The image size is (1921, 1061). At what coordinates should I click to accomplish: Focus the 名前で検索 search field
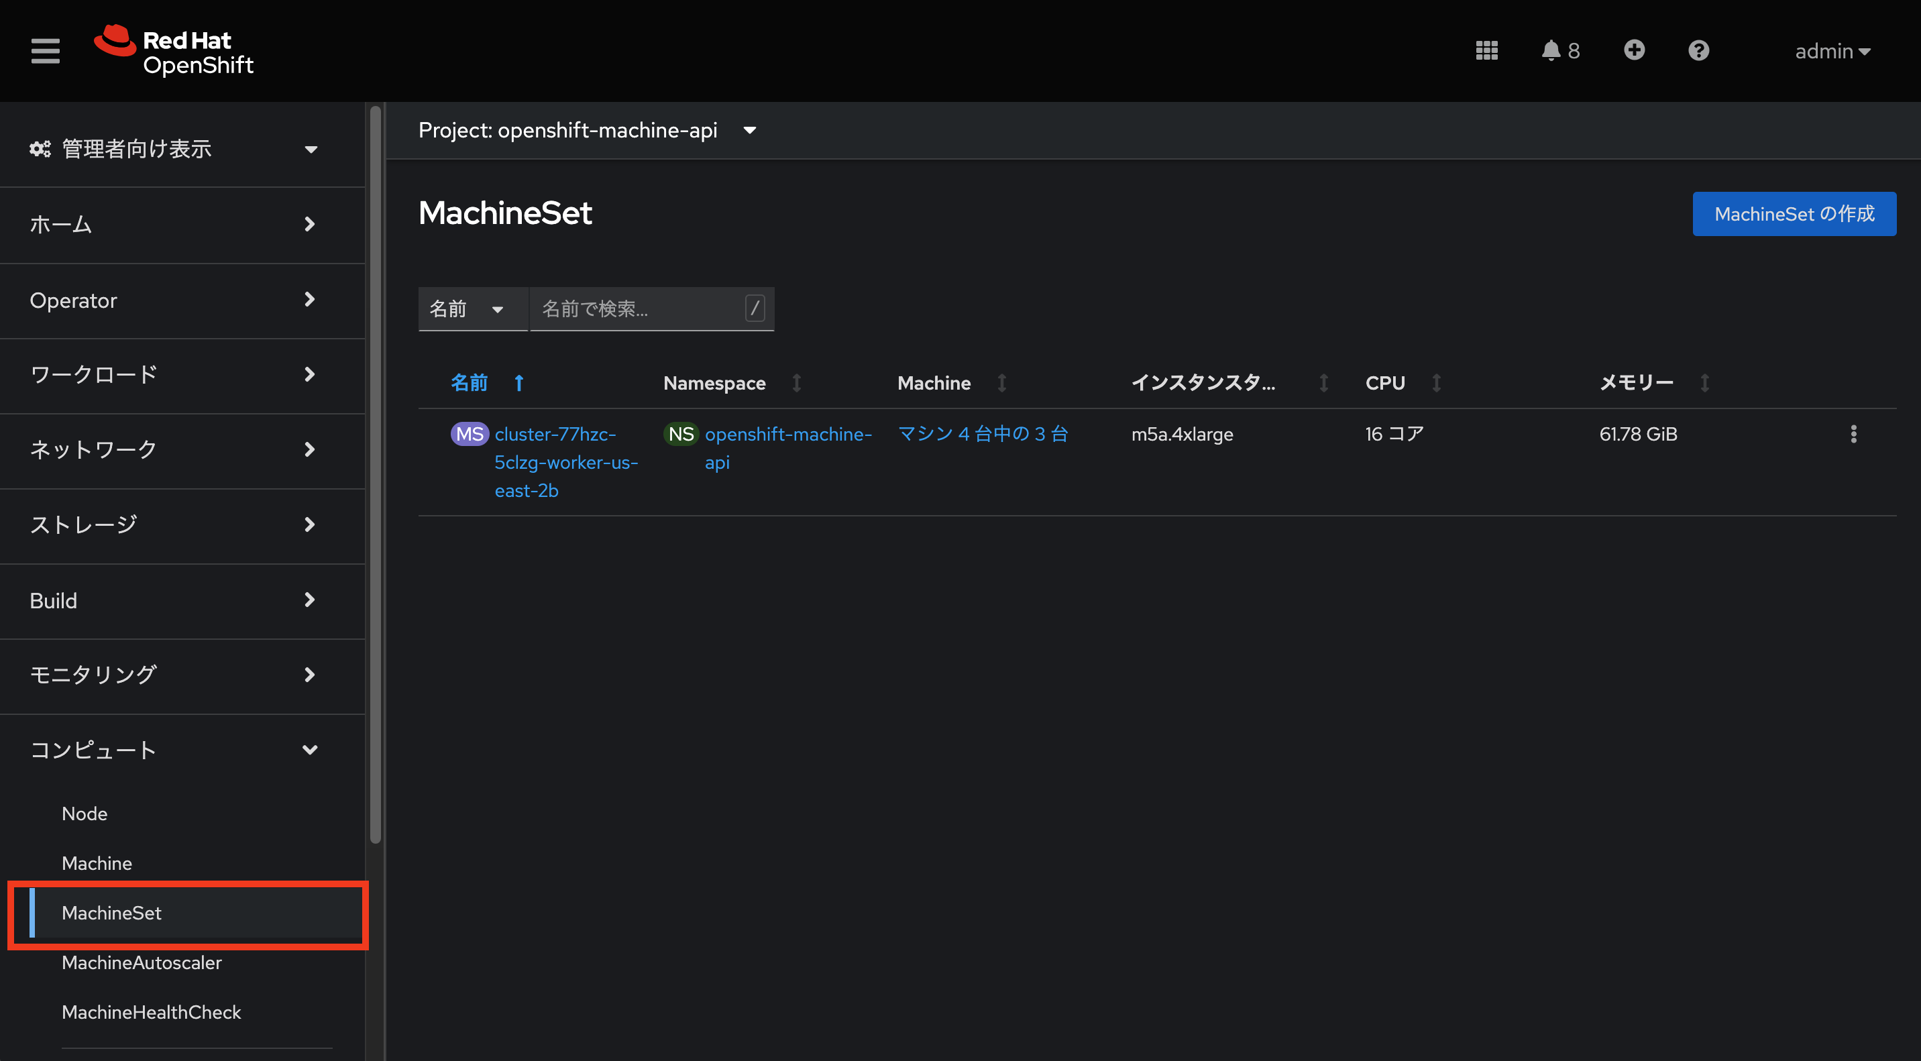(x=652, y=309)
